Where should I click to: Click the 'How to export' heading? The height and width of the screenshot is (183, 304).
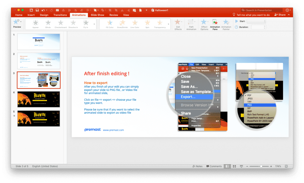tap(96, 83)
